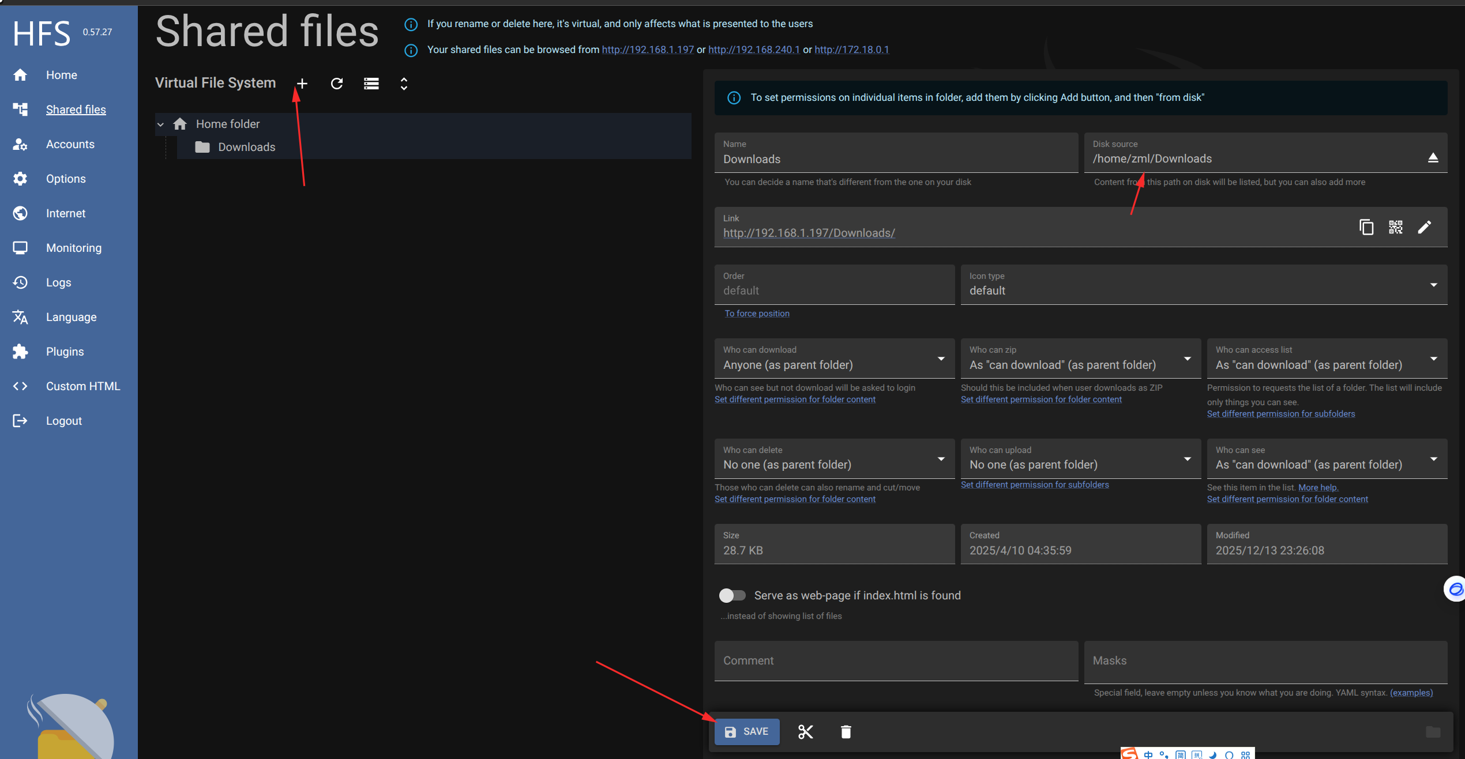Viewport: 1465px width, 759px height.
Task: Open Plugins in the sidebar menu
Action: pyautogui.click(x=65, y=352)
